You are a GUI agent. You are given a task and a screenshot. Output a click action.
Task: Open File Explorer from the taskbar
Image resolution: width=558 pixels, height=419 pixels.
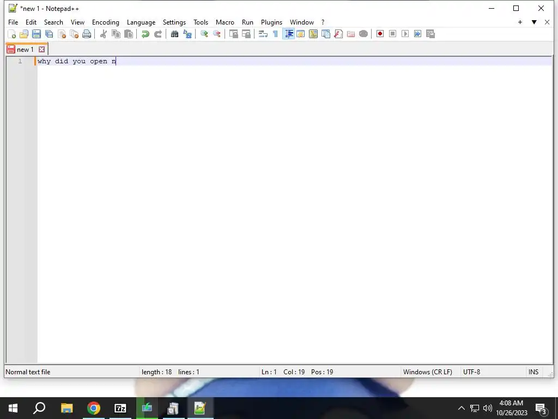(66, 408)
